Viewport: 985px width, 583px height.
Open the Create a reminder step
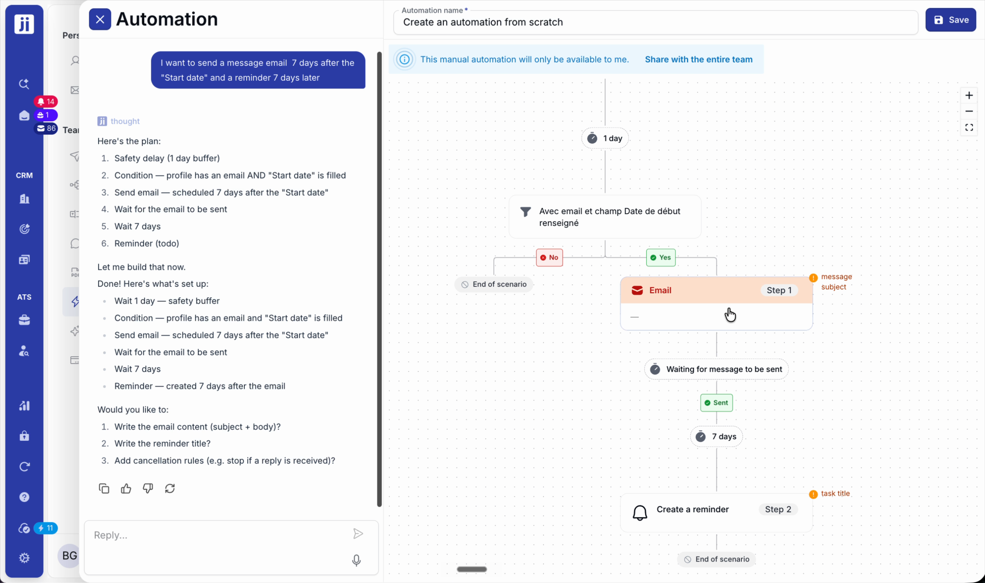click(716, 512)
